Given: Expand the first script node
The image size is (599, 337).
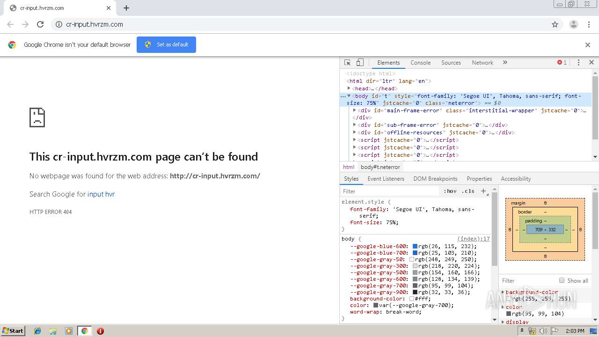Looking at the screenshot, I should point(355,140).
